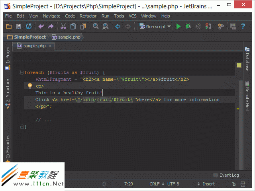The width and height of the screenshot is (255, 191).
Task: Change UTF-8 file encoding in status bar
Action: (x=173, y=184)
